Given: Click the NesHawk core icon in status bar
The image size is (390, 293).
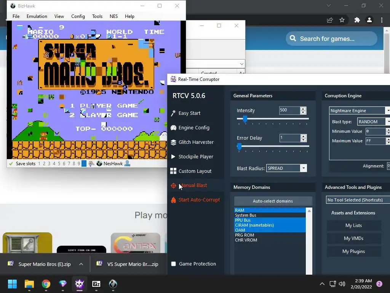Looking at the screenshot, I should point(99,163).
